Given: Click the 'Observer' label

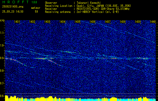Looking at the screenshot, I should point(51,3).
